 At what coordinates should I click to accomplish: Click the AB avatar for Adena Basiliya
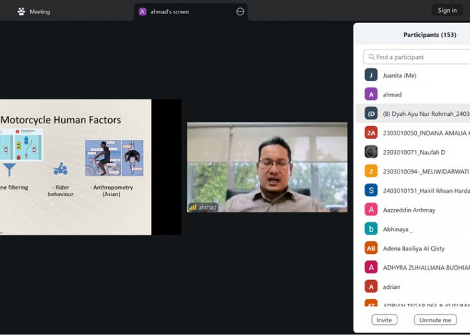[371, 248]
